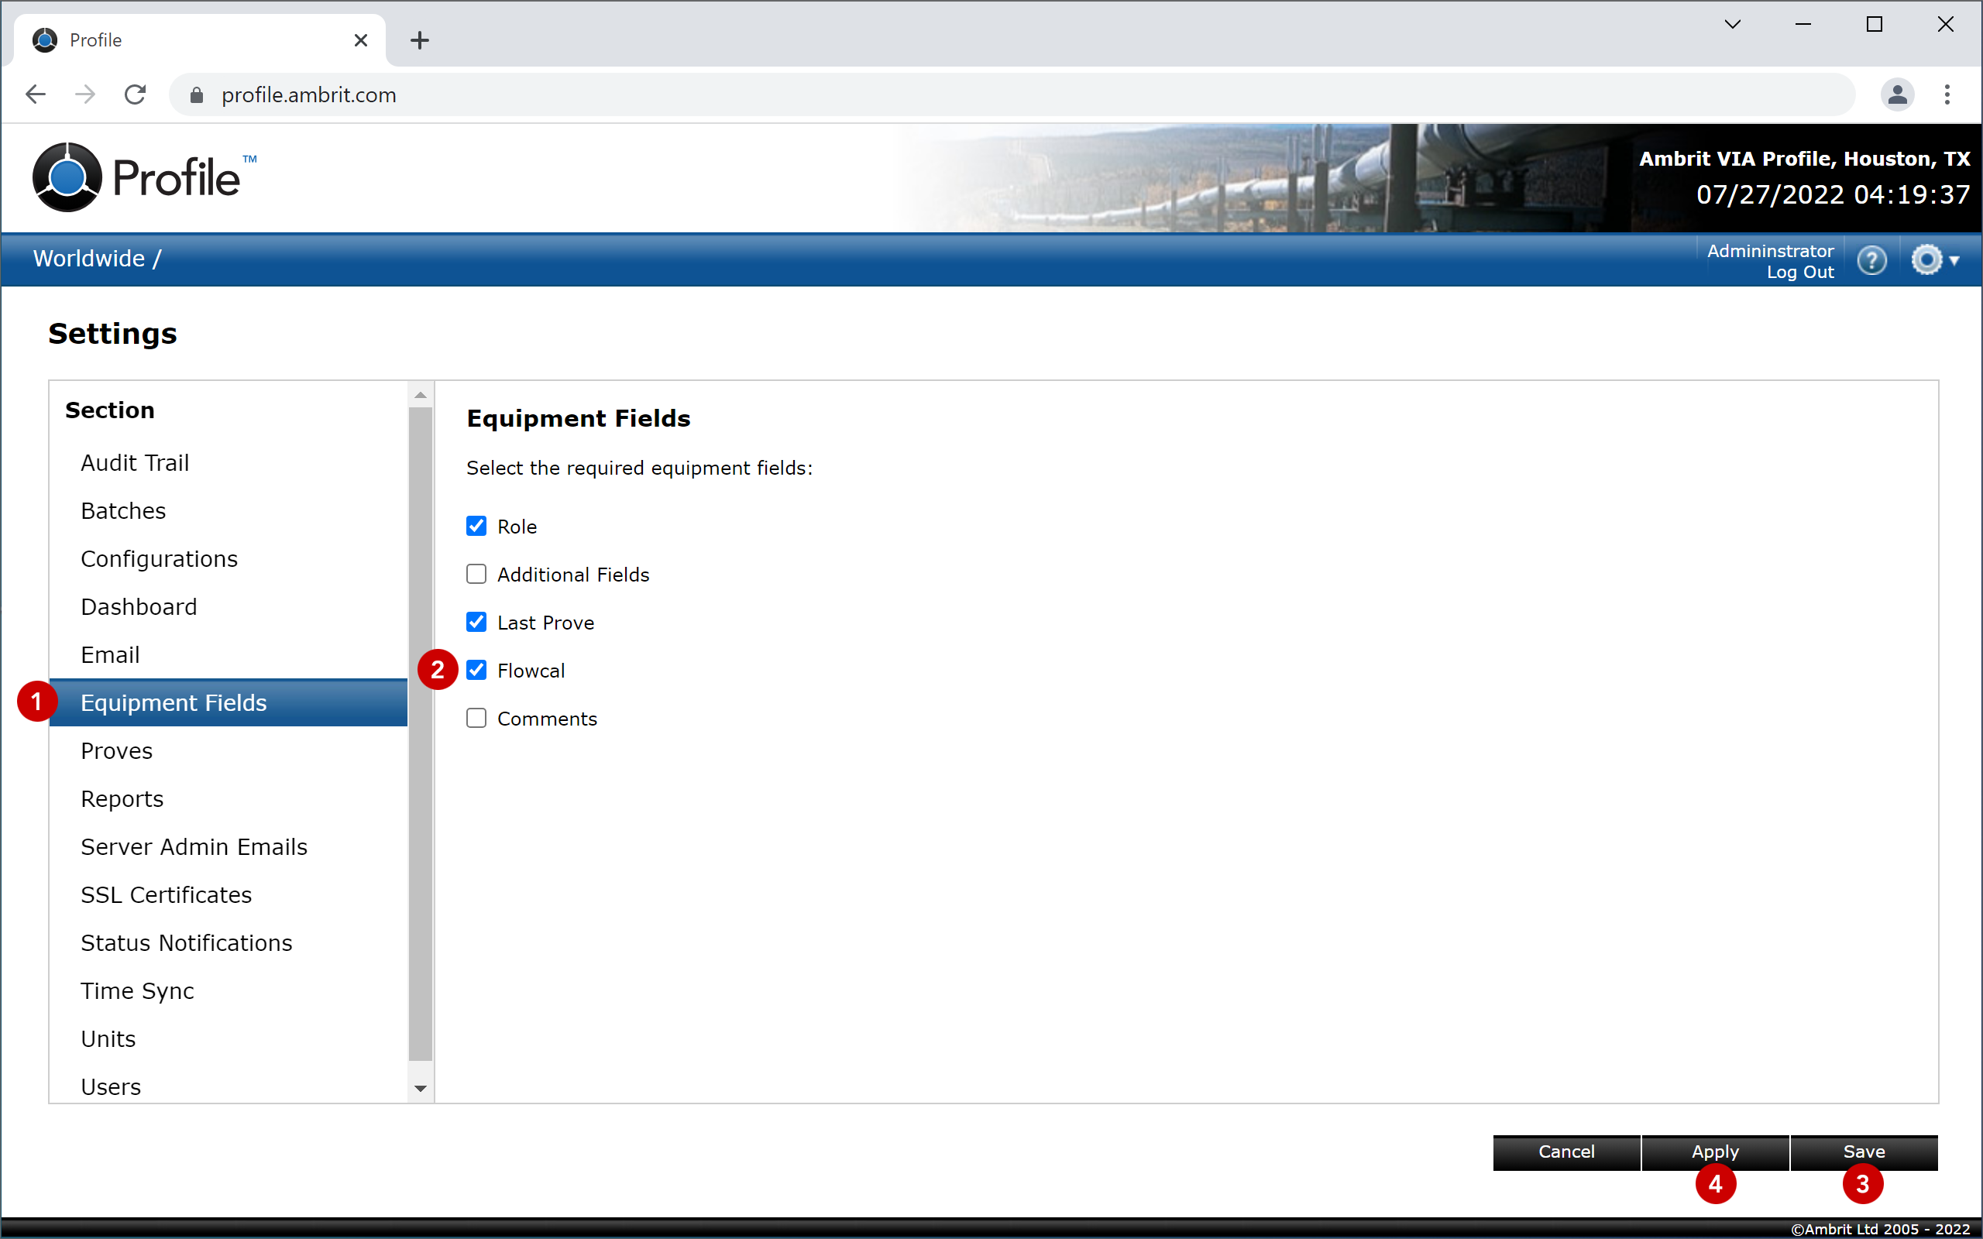
Task: Open the Time Sync section
Action: 229,990
